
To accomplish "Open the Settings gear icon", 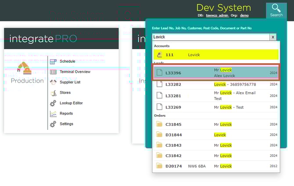I will tap(53, 124).
